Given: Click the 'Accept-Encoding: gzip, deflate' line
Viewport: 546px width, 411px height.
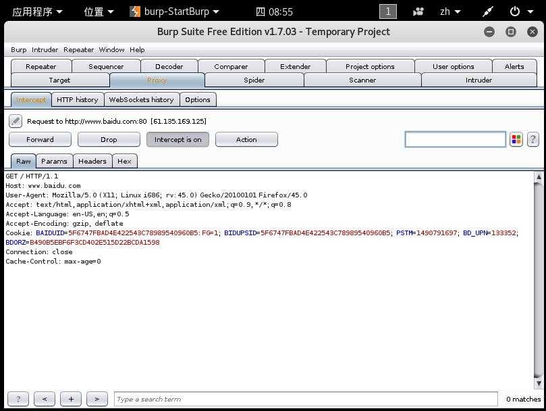Looking at the screenshot, I should pos(64,223).
